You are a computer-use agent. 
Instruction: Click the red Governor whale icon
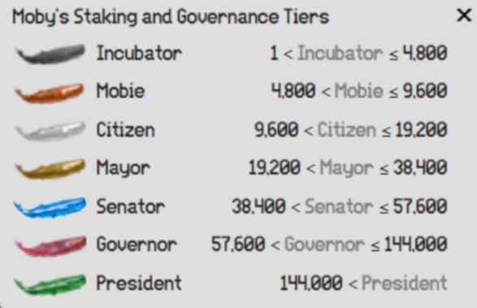tap(50, 245)
